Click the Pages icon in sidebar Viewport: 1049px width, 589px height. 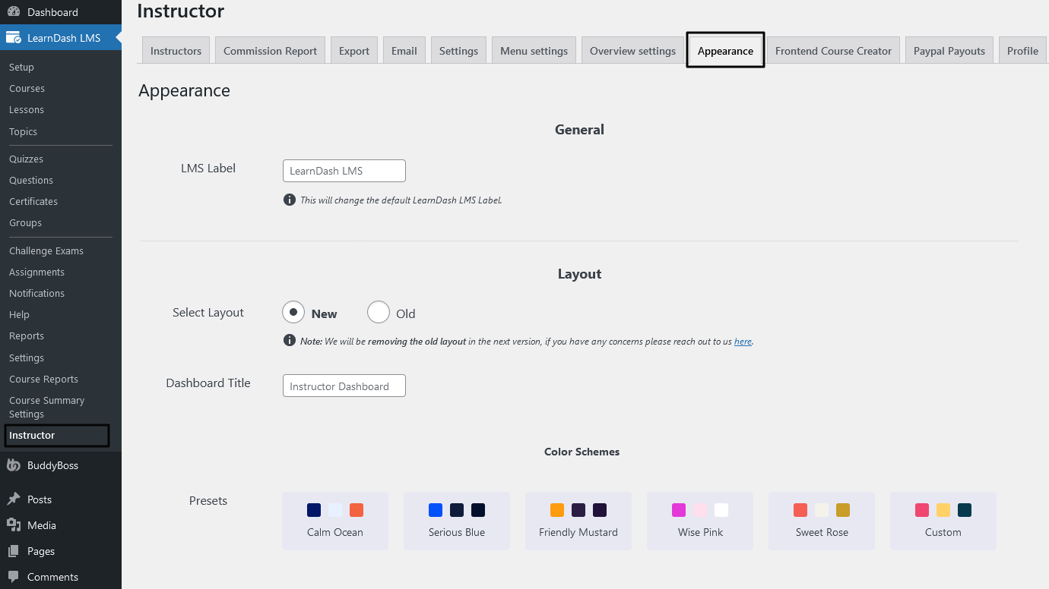[14, 551]
